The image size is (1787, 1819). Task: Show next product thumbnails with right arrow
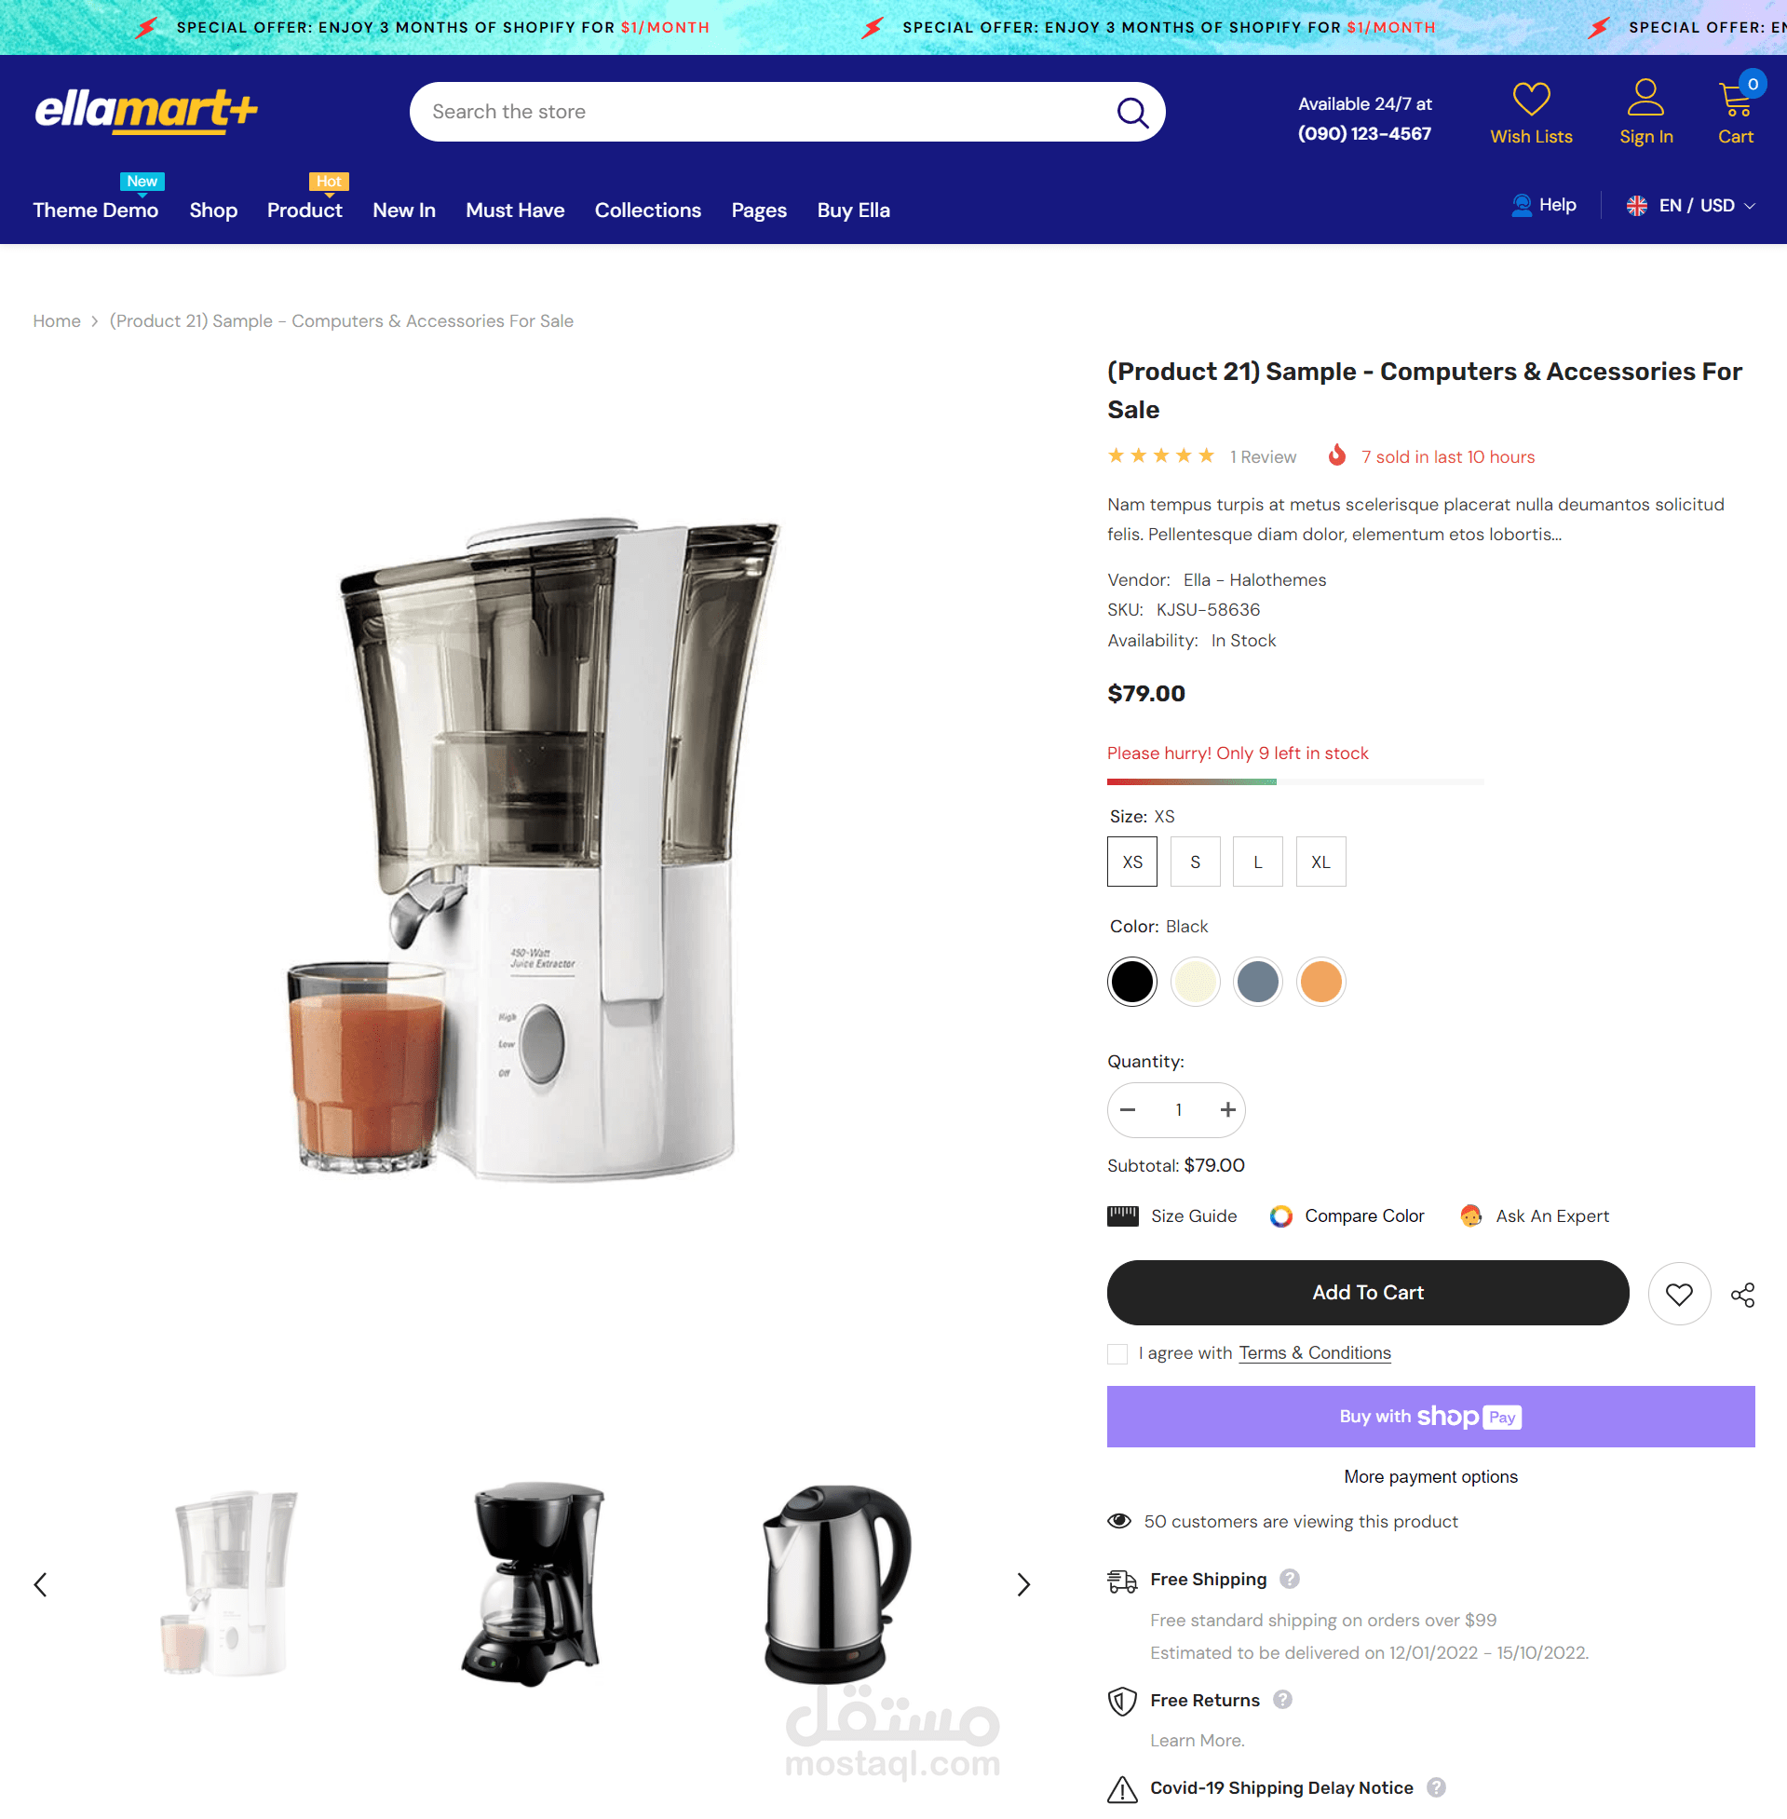click(1023, 1584)
